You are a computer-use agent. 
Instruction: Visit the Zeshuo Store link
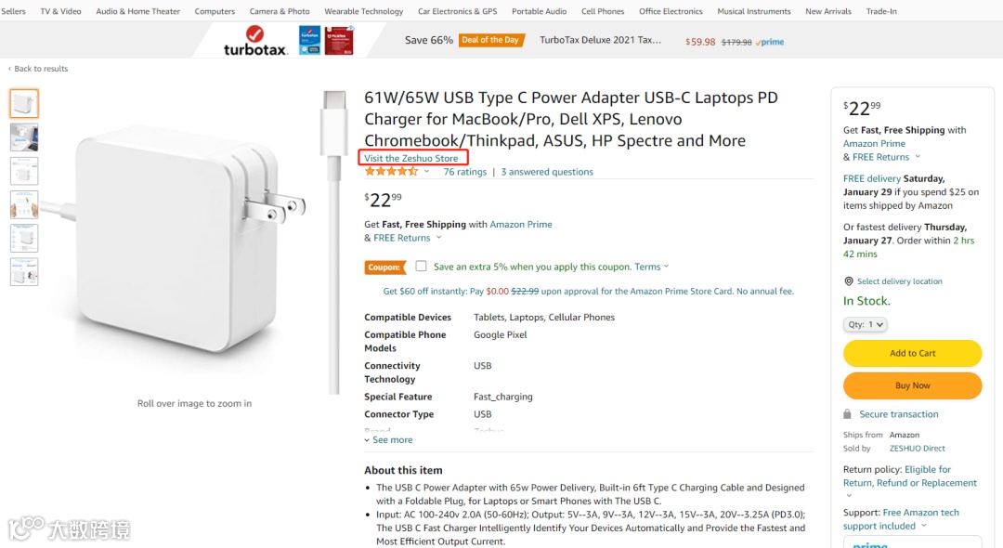tap(411, 159)
